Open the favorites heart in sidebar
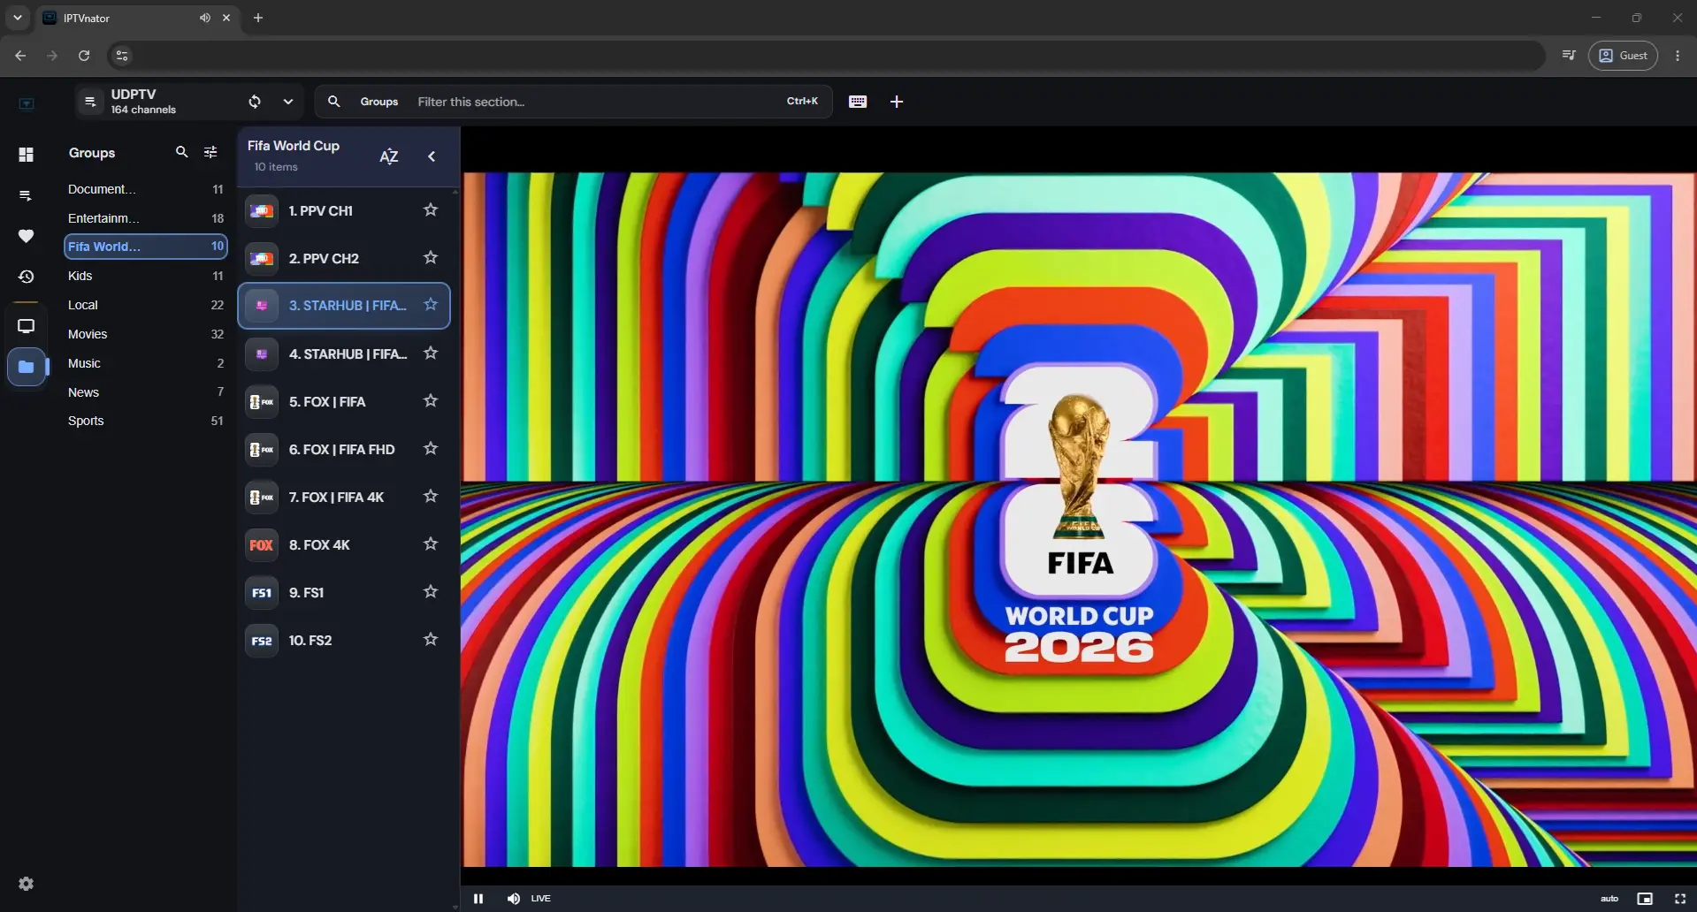This screenshot has width=1697, height=912. click(27, 236)
